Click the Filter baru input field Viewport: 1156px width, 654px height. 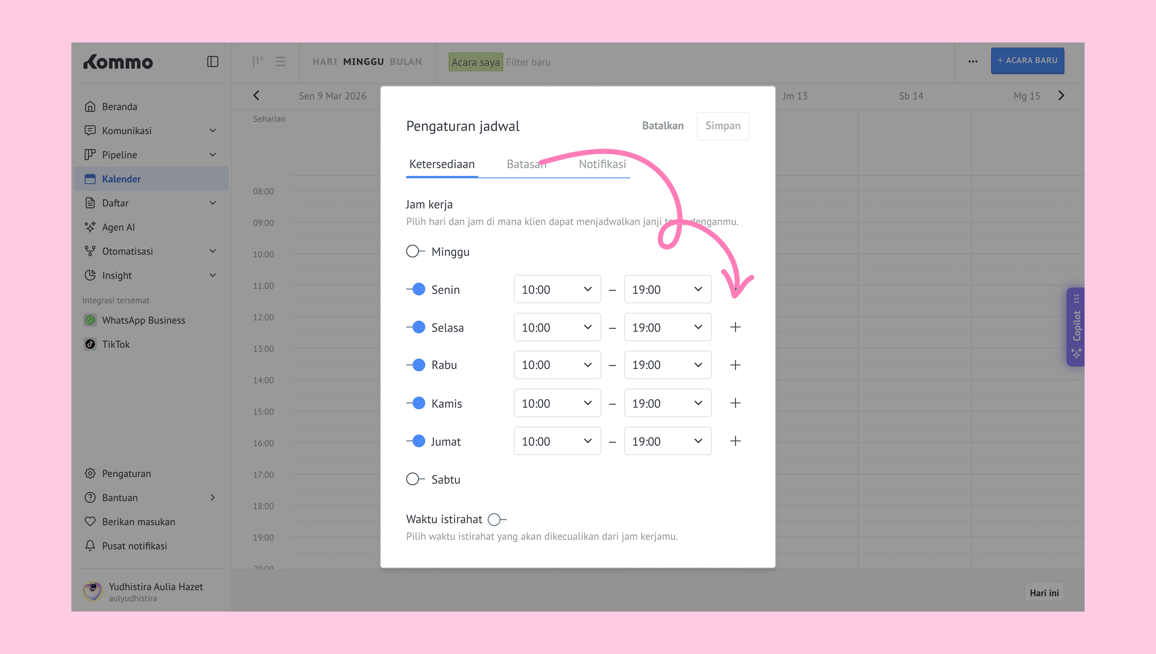click(x=528, y=62)
